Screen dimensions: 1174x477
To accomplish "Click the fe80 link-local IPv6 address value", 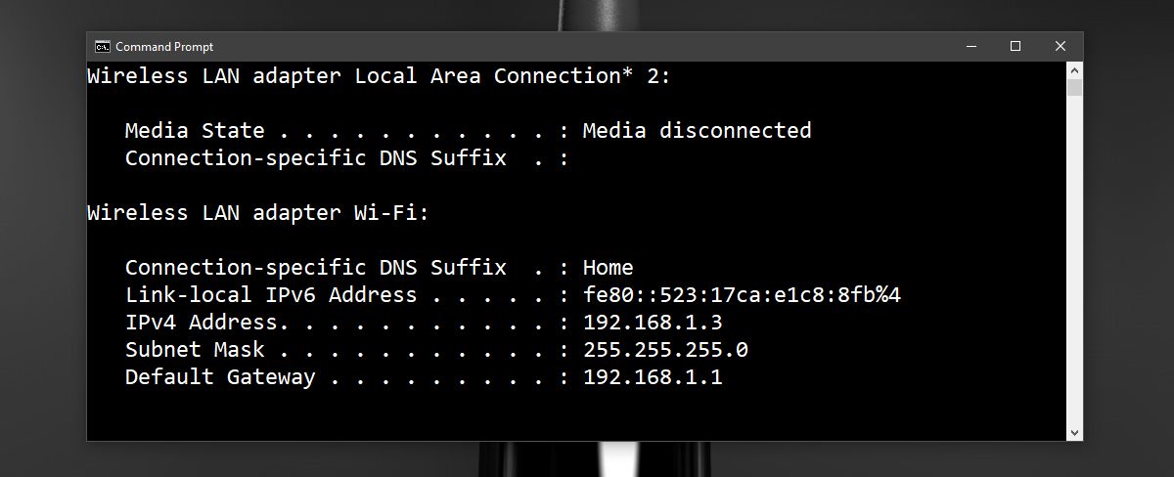I will (x=742, y=295).
